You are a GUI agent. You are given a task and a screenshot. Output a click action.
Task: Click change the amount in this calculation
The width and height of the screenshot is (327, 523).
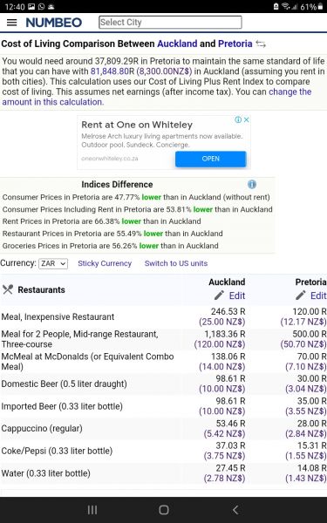coord(157,97)
